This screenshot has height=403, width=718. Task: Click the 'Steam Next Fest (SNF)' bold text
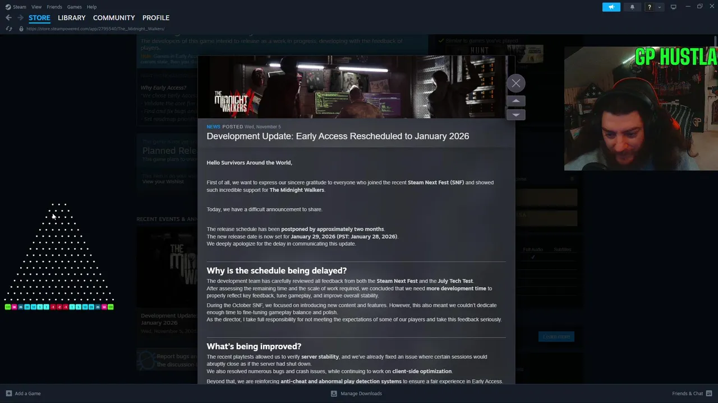click(436, 182)
